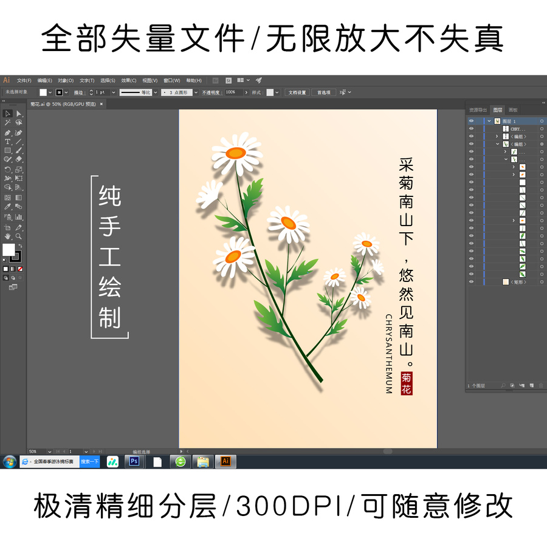Select the Direct Selection tool

[19, 114]
